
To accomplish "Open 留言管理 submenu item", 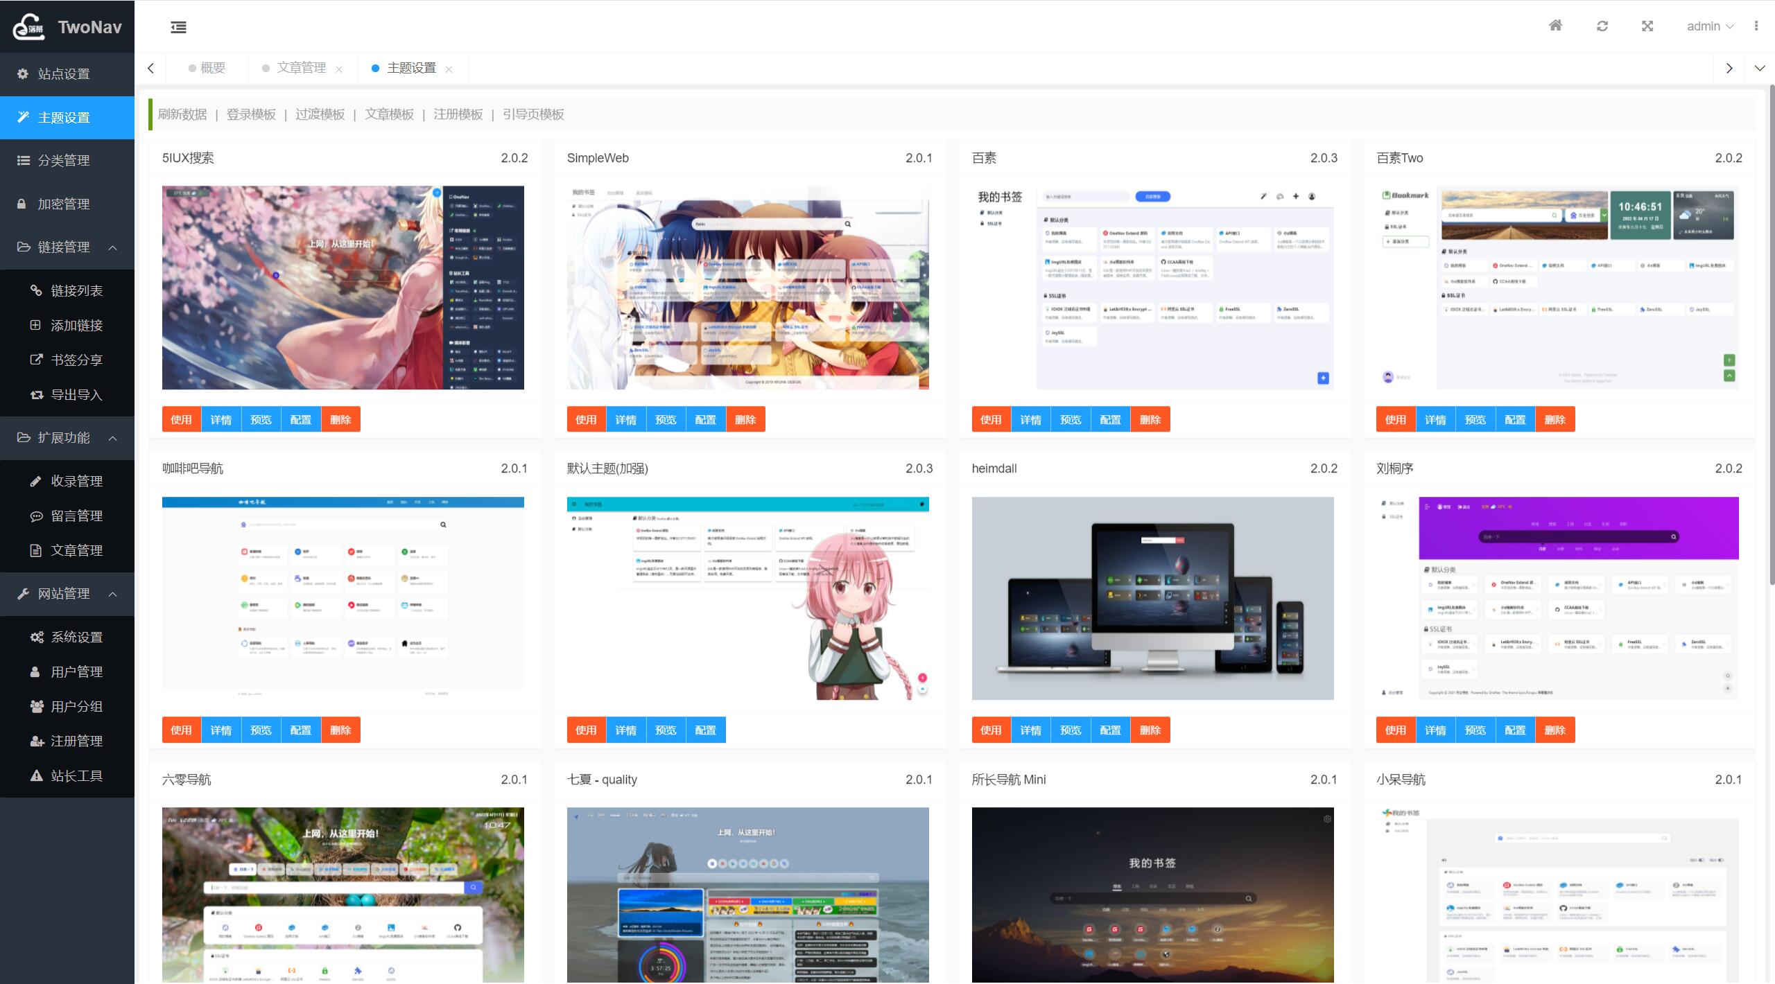I will point(67,516).
